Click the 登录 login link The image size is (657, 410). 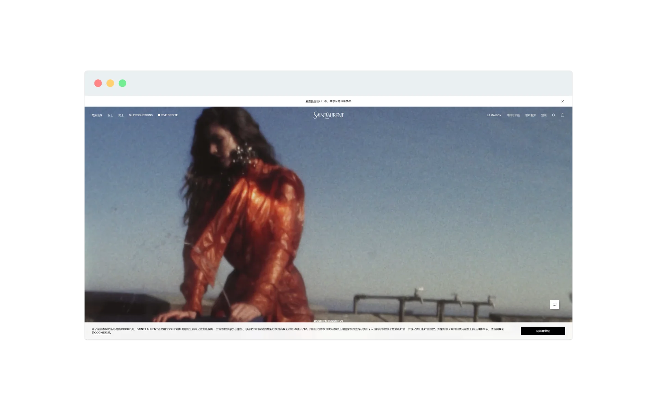544,115
